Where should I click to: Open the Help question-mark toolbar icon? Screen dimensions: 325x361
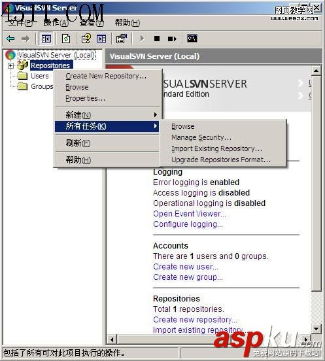point(86,39)
